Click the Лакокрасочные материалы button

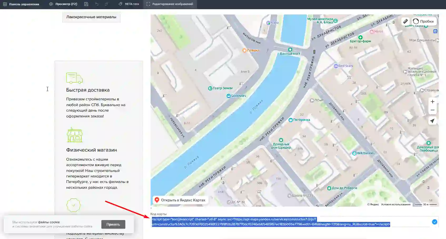91,17
